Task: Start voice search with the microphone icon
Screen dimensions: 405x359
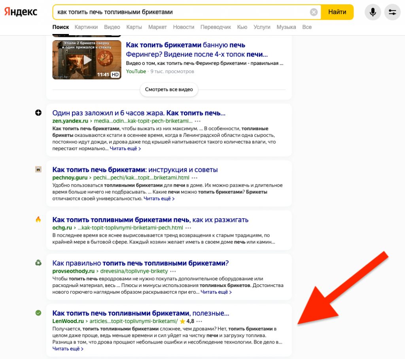Action: point(373,12)
